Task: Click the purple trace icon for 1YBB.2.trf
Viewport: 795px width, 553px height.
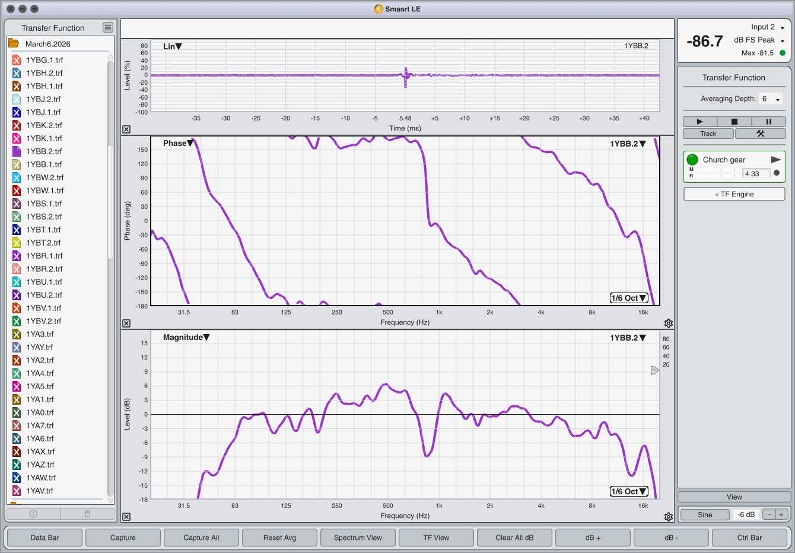Action: coord(17,151)
